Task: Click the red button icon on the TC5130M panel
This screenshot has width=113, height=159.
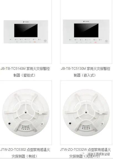Action: coord(95,42)
